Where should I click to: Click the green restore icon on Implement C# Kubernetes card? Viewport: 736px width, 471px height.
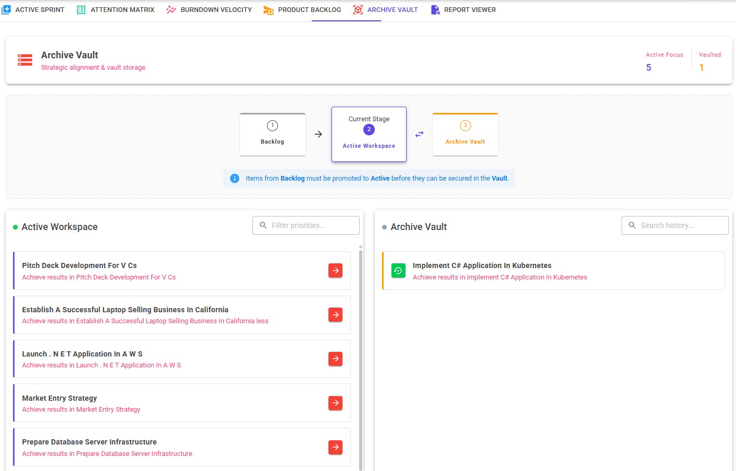pyautogui.click(x=398, y=271)
